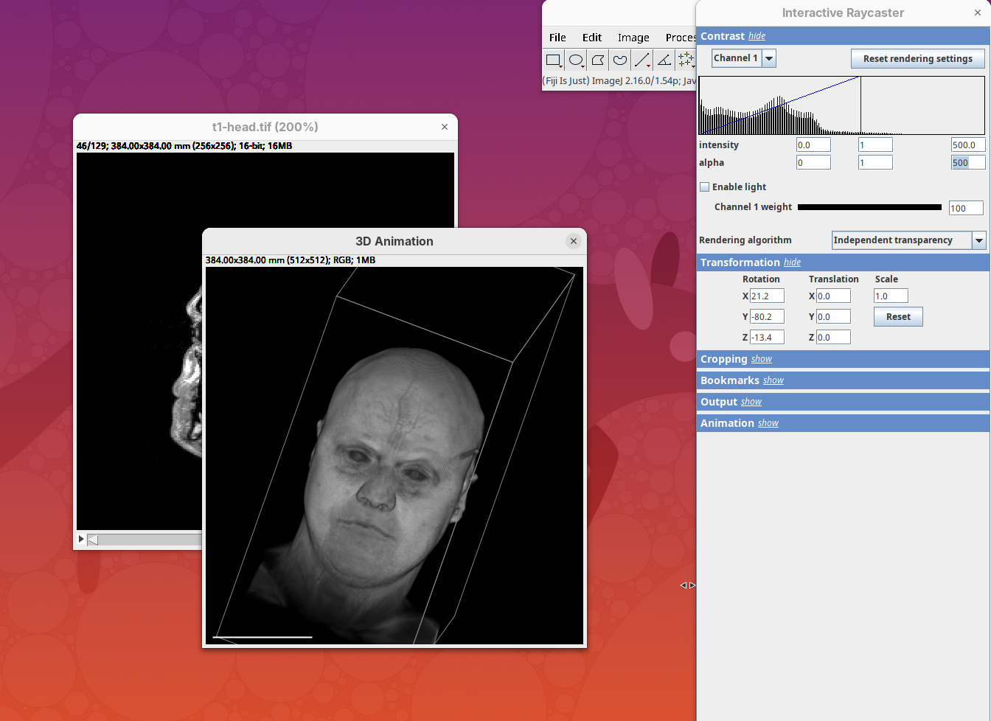
Task: Select the Freehand selection tool
Action: (x=620, y=60)
